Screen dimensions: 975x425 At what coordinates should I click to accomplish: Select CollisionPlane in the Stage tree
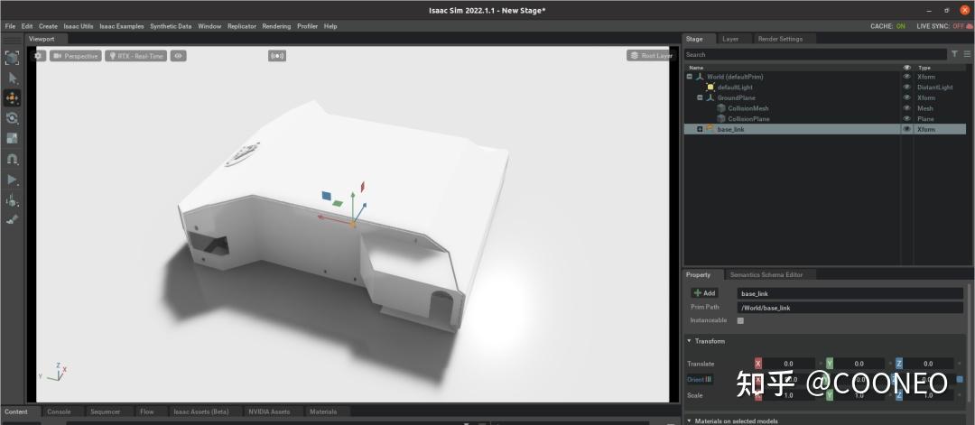(748, 119)
